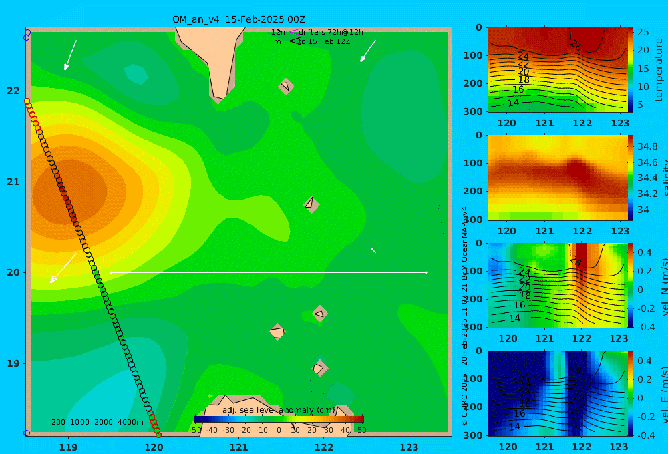
Task: Click the '© CSIRO 2025' vertical credit text
Action: pyautogui.click(x=464, y=399)
